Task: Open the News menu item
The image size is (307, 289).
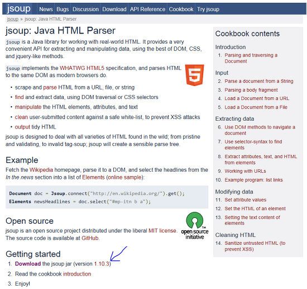Action: pyautogui.click(x=46, y=9)
